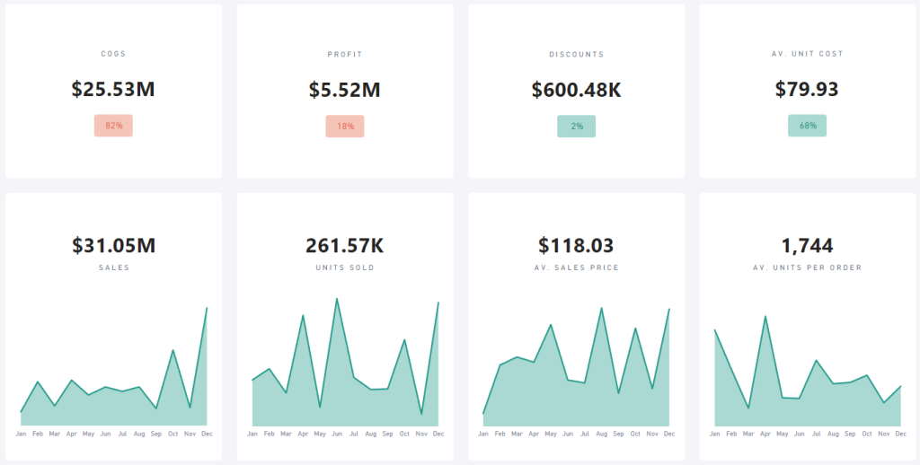This screenshot has height=465, width=920.
Task: Select the AV. UNIT COST card title
Action: 808,54
